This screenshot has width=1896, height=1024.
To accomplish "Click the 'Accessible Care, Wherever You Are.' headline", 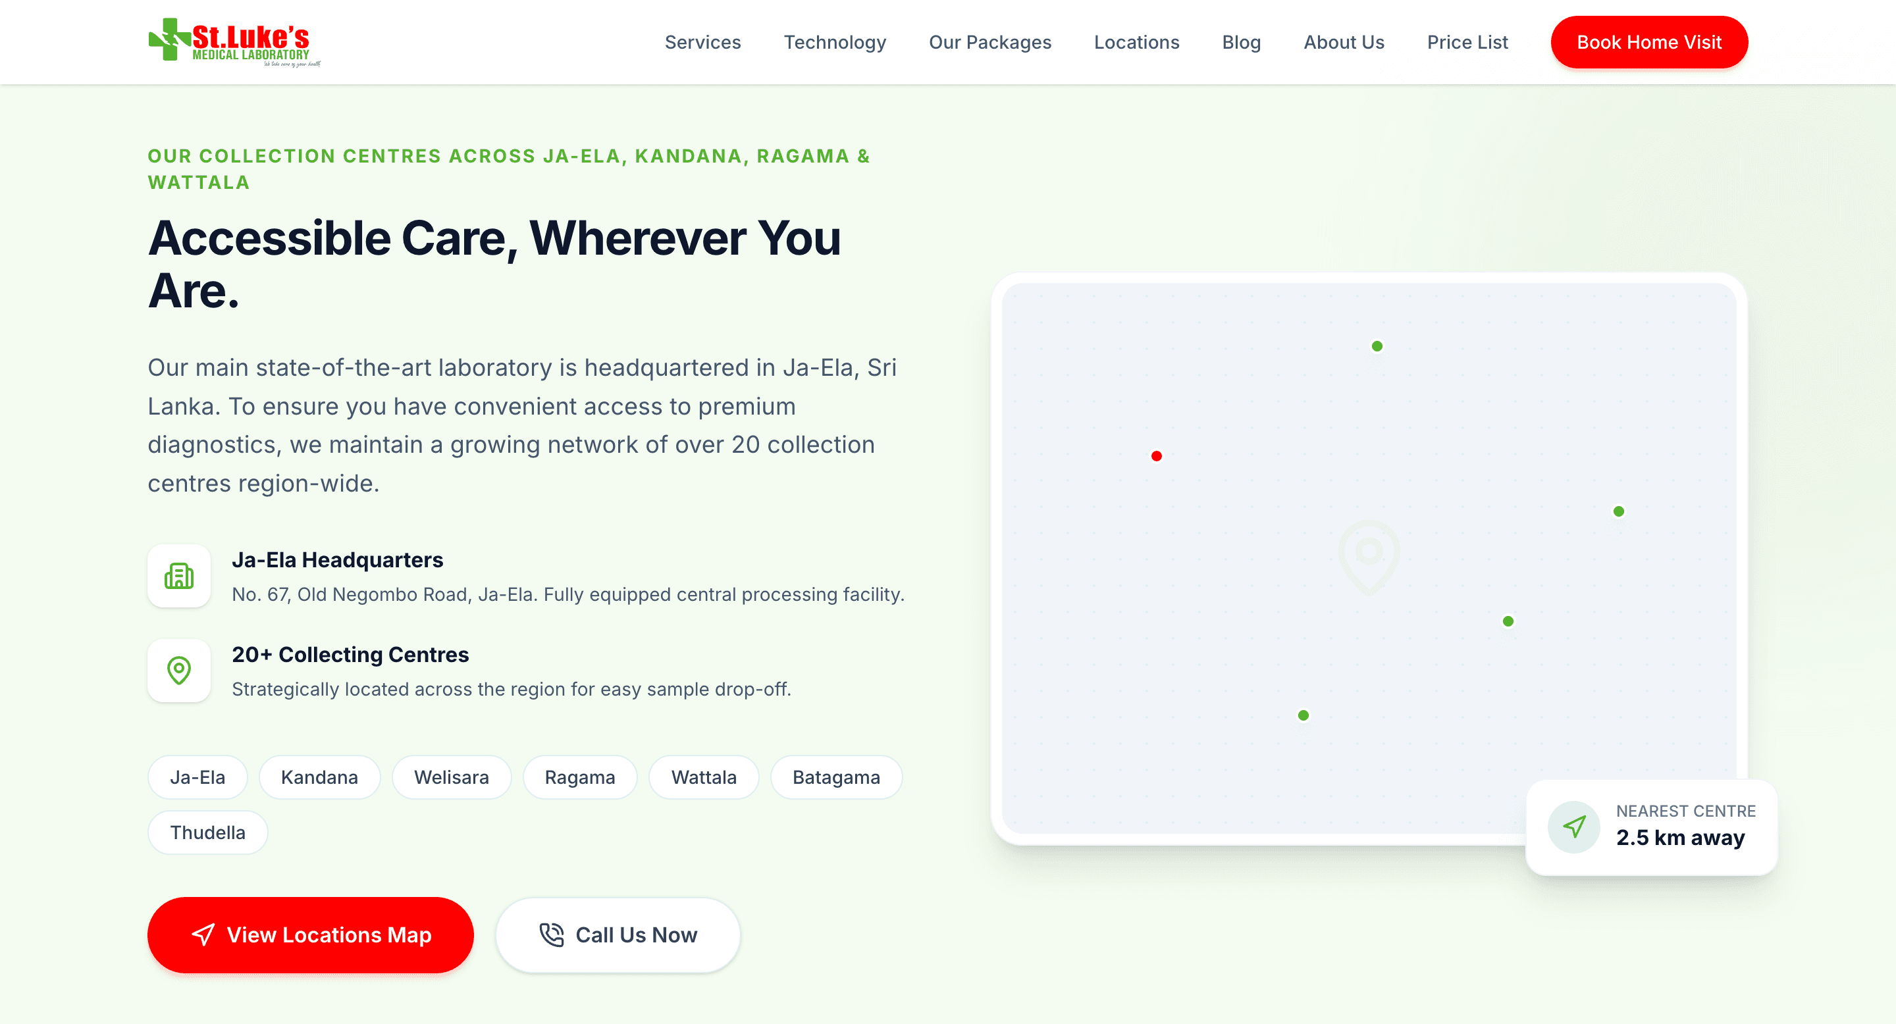I will point(494,264).
